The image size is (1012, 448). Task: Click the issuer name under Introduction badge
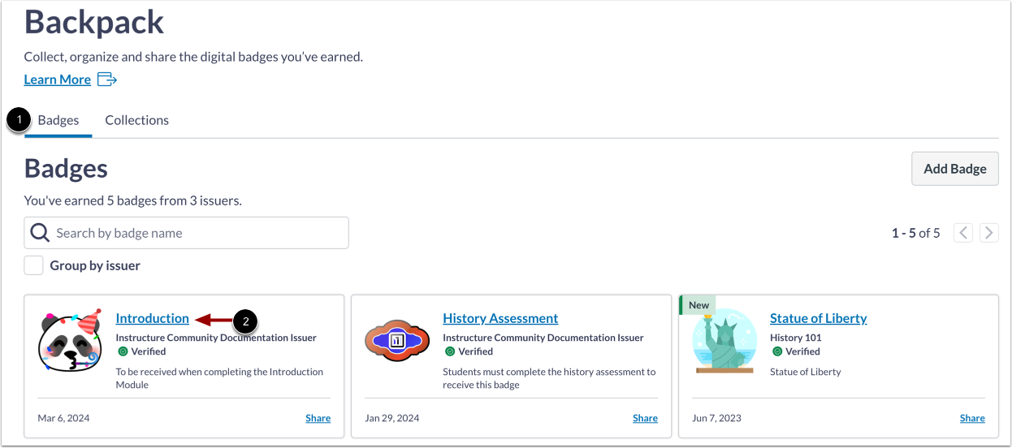(x=216, y=338)
